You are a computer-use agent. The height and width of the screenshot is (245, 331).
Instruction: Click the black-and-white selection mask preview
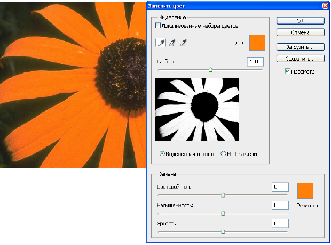point(197,109)
